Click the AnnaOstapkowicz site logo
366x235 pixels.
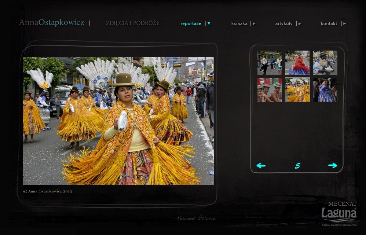pyautogui.click(x=52, y=23)
